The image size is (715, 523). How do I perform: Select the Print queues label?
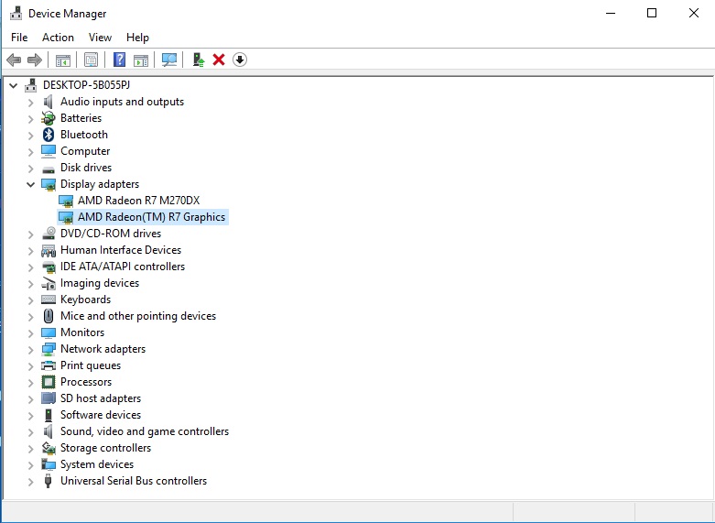[x=91, y=365]
